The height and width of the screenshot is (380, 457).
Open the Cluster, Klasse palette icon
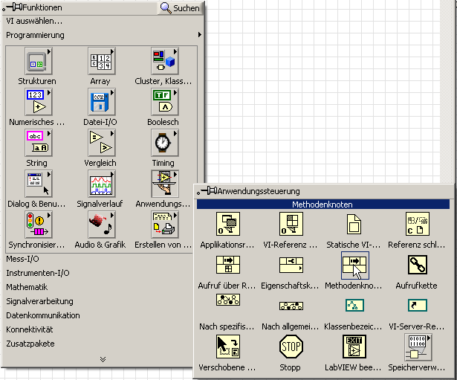[165, 61]
